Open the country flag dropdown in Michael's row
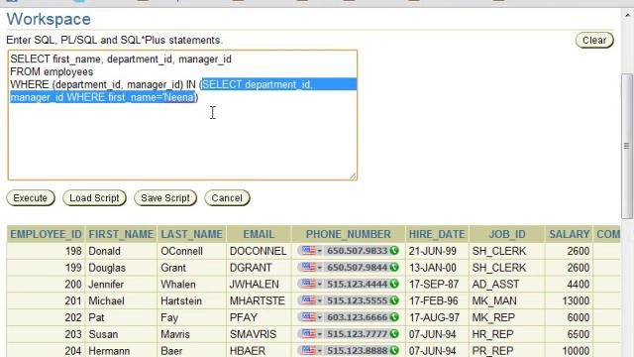634x357 pixels. (x=312, y=300)
